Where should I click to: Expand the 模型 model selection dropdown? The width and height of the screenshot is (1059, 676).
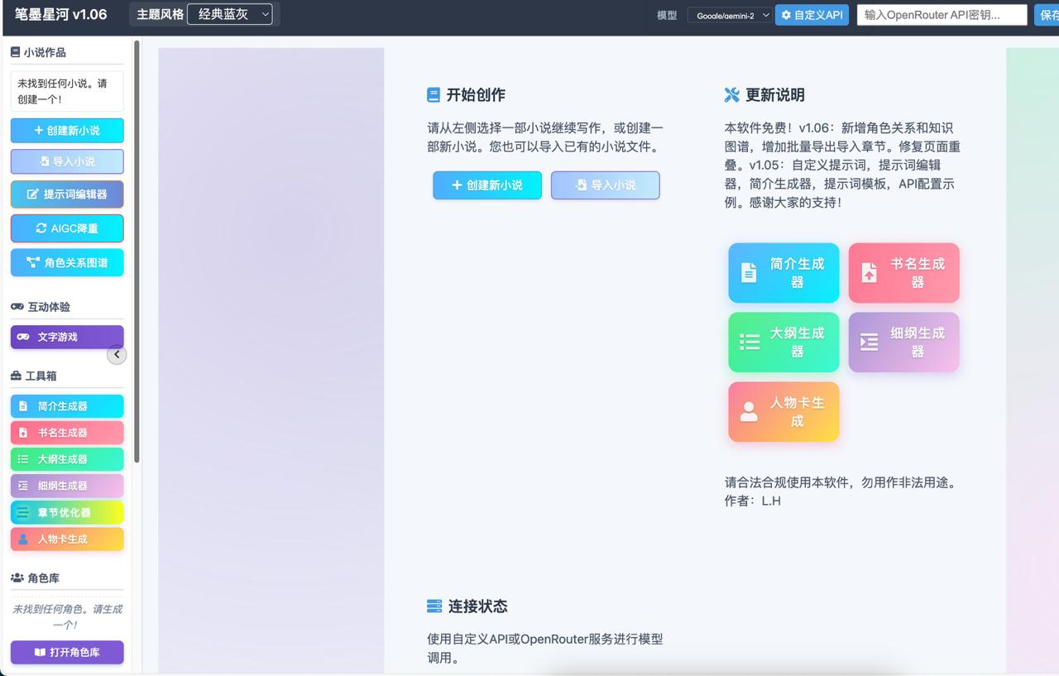[x=729, y=14]
